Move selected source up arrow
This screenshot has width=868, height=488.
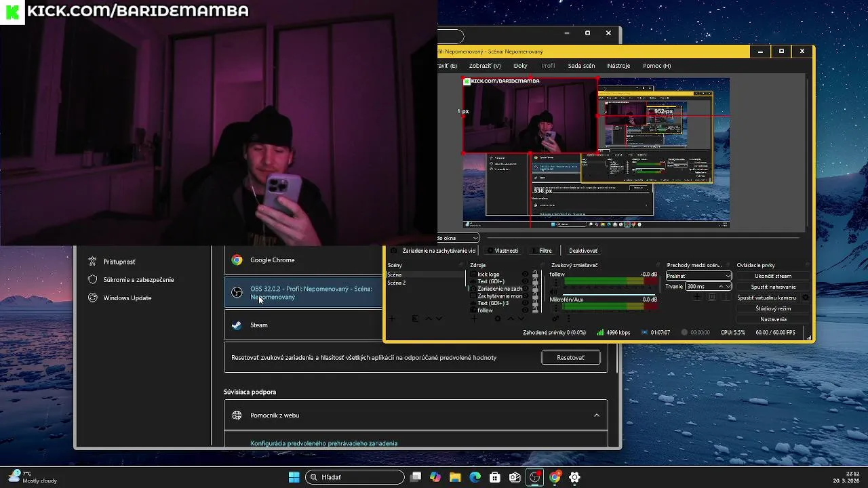(x=511, y=318)
